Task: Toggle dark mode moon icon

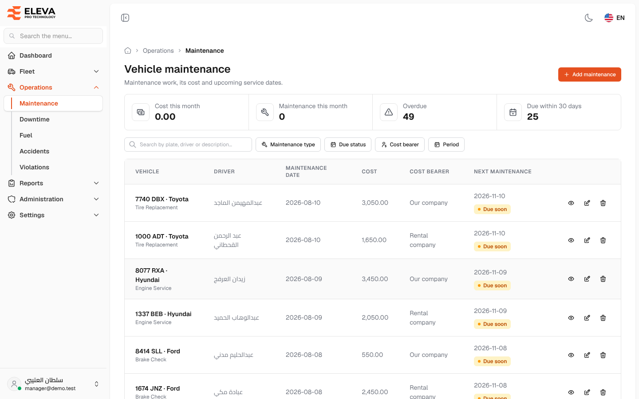Action: pyautogui.click(x=589, y=18)
